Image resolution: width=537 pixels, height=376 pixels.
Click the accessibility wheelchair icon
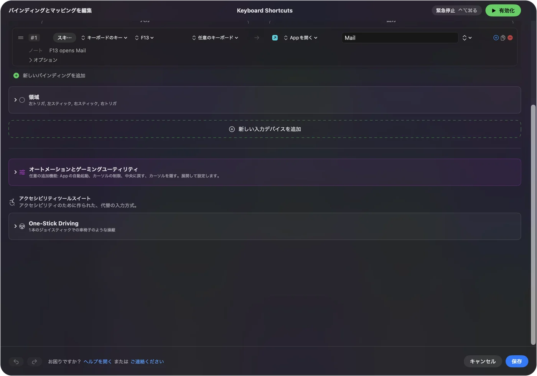[x=12, y=202]
